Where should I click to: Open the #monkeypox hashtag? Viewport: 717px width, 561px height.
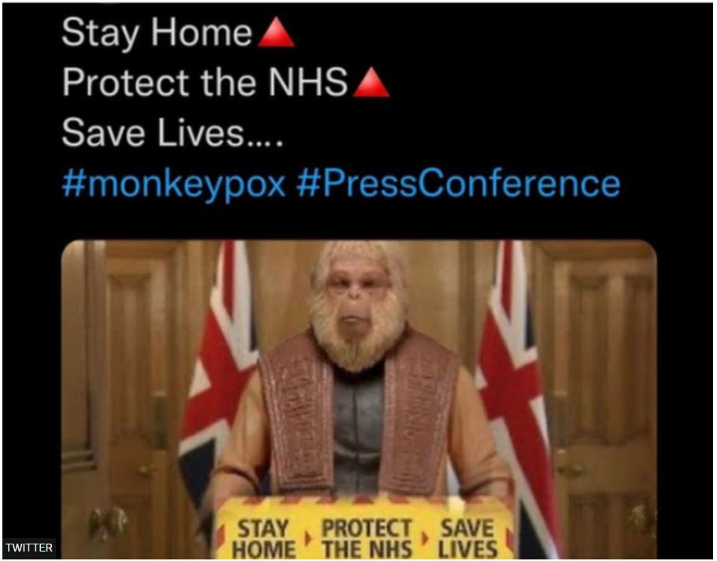coord(174,184)
